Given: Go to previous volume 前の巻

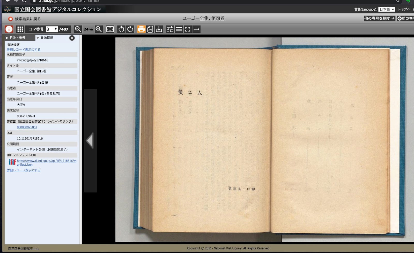Looking at the screenshot, I should tap(405, 18).
